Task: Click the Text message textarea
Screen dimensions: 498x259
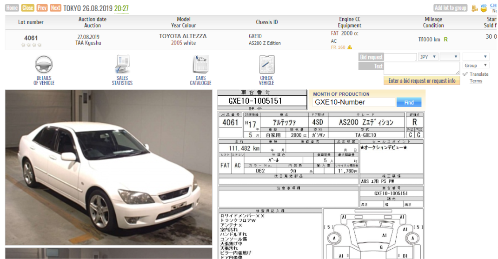Action: coord(422,68)
